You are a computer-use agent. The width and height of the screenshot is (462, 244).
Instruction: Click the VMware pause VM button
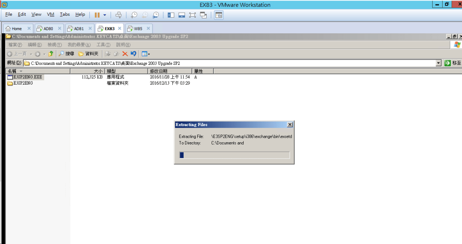pyautogui.click(x=97, y=15)
